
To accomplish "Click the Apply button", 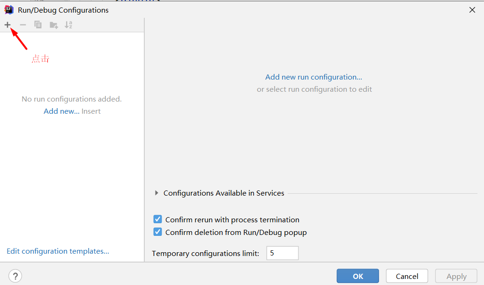I will (x=456, y=276).
